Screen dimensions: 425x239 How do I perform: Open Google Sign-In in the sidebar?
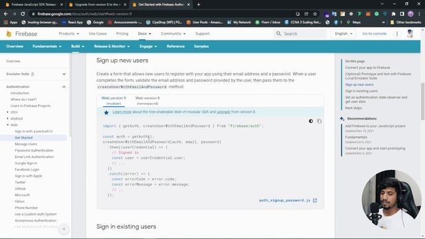pos(26,163)
